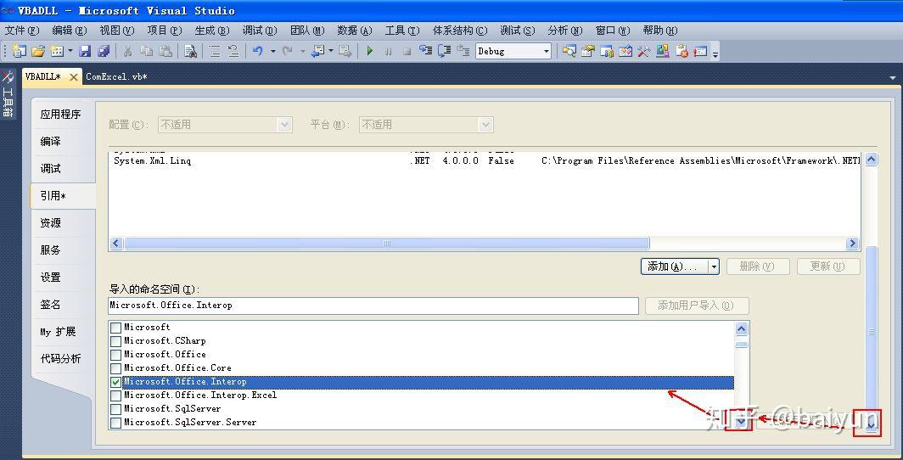Screen dimensions: 903x460
Task: Click the Step Out icon
Action: [x=463, y=51]
